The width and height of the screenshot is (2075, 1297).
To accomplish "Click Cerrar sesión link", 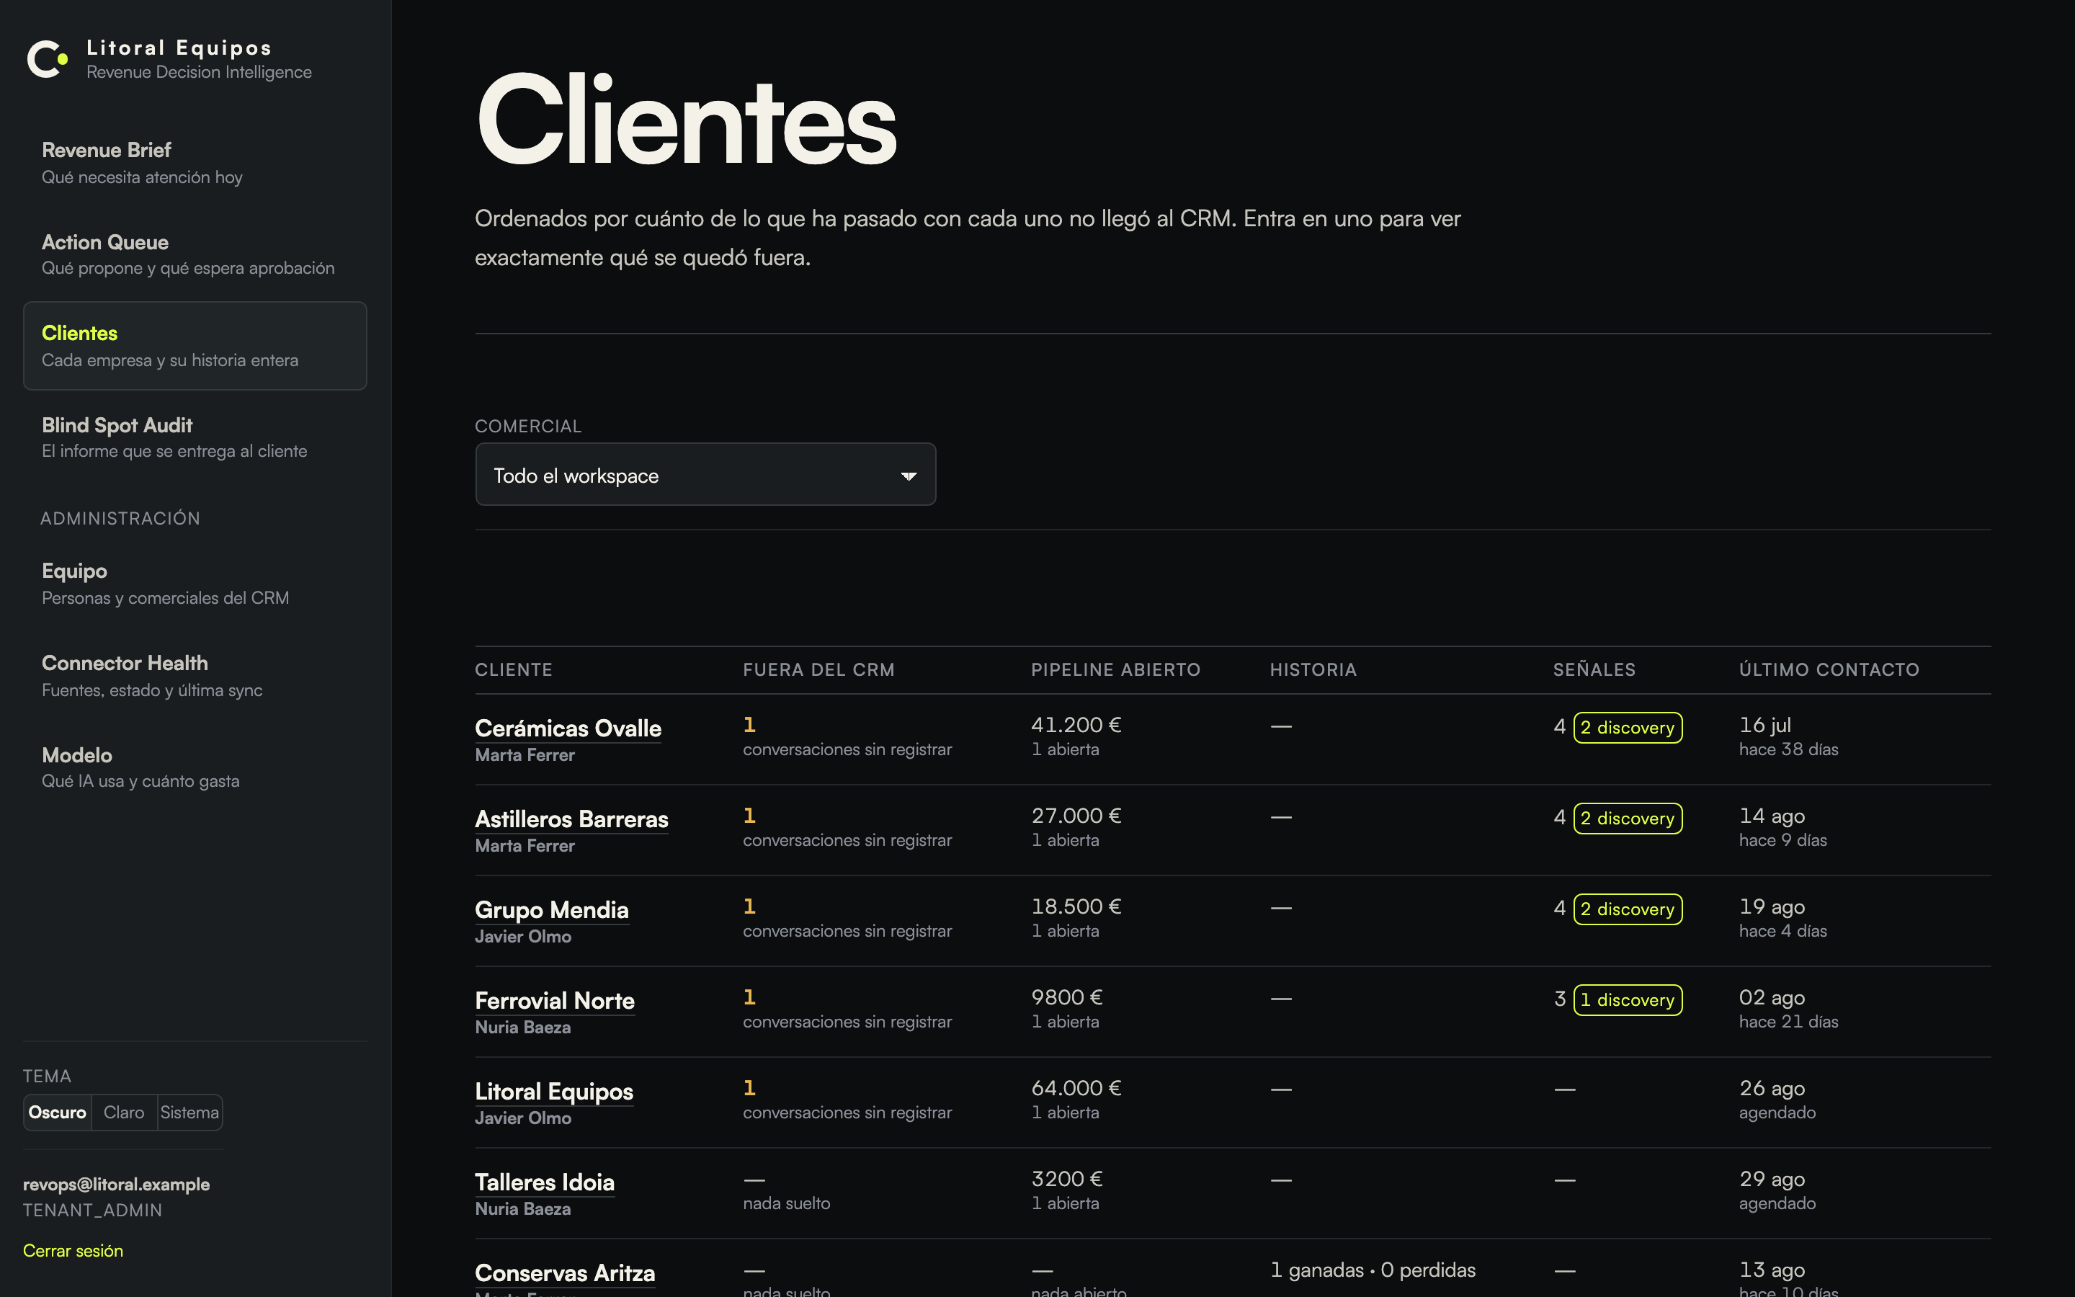I will pyautogui.click(x=73, y=1251).
